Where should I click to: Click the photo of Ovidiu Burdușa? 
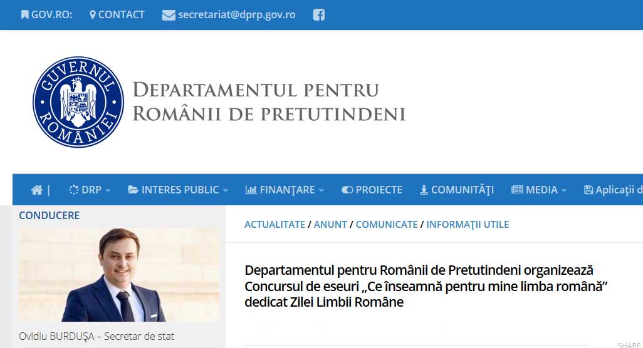click(x=119, y=275)
